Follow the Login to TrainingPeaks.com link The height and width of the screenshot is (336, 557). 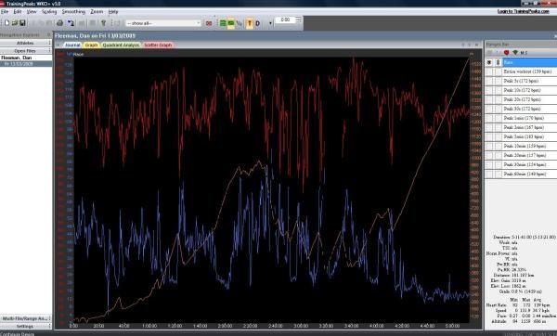(x=524, y=11)
